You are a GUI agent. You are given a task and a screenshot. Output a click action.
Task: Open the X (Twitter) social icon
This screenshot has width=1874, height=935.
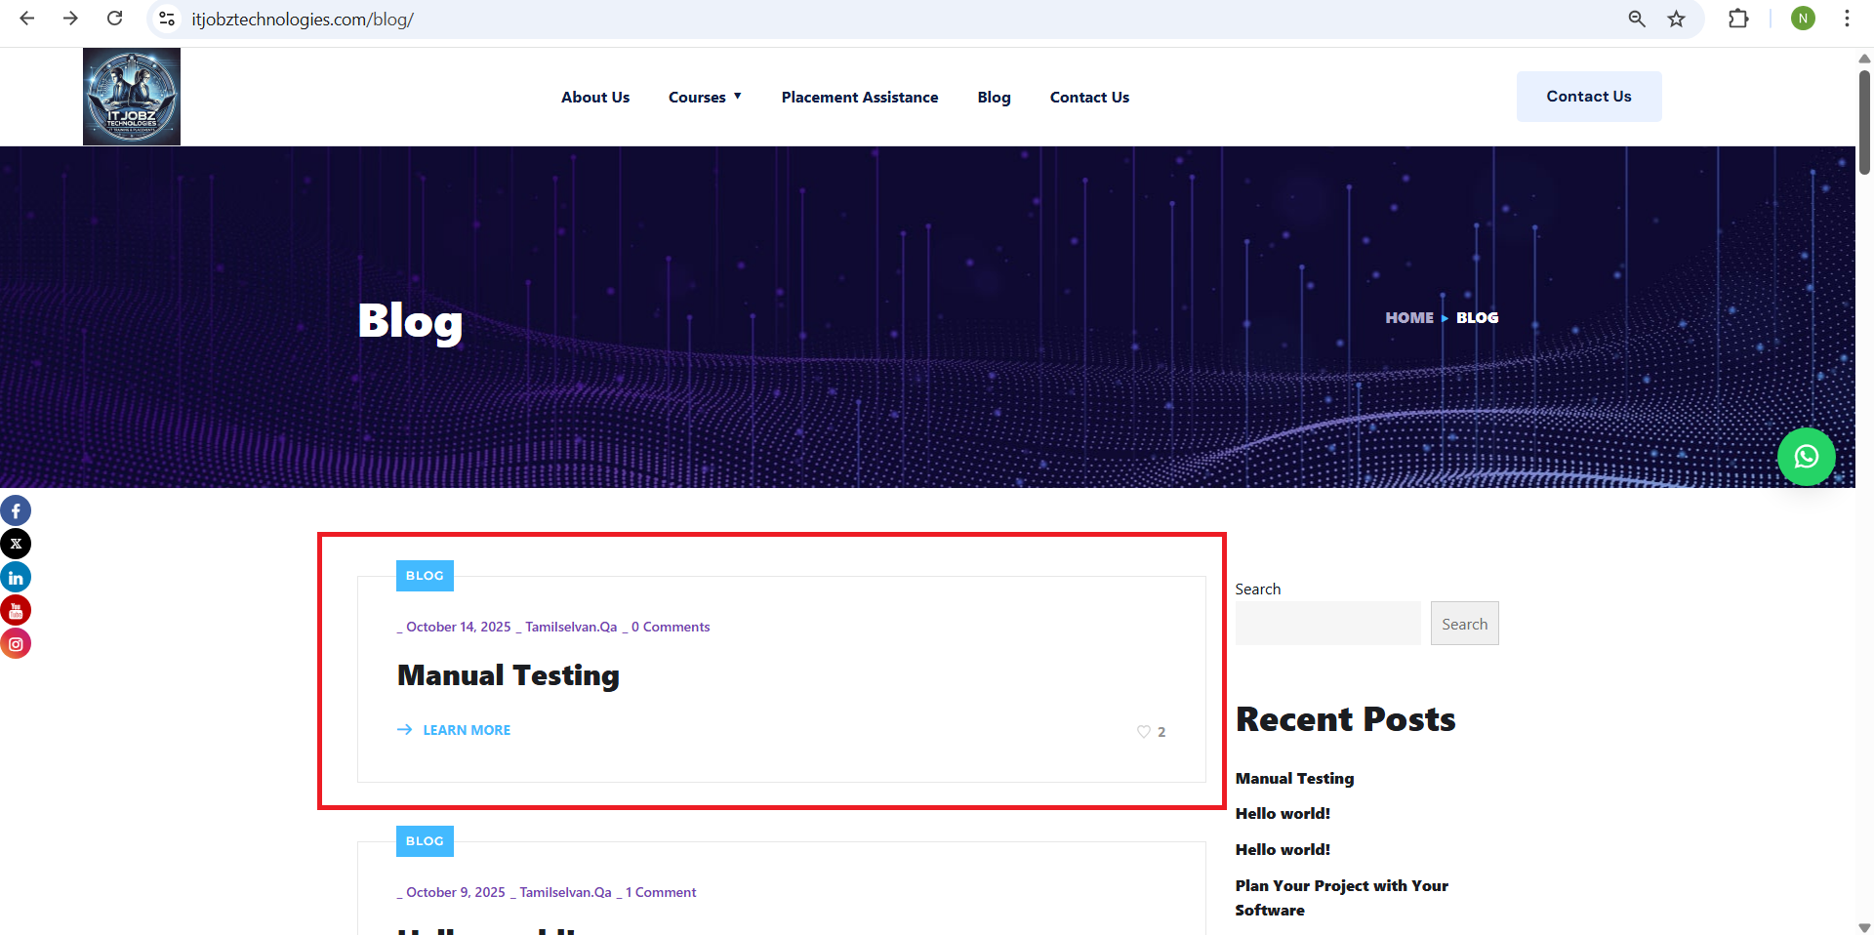[x=16, y=544]
